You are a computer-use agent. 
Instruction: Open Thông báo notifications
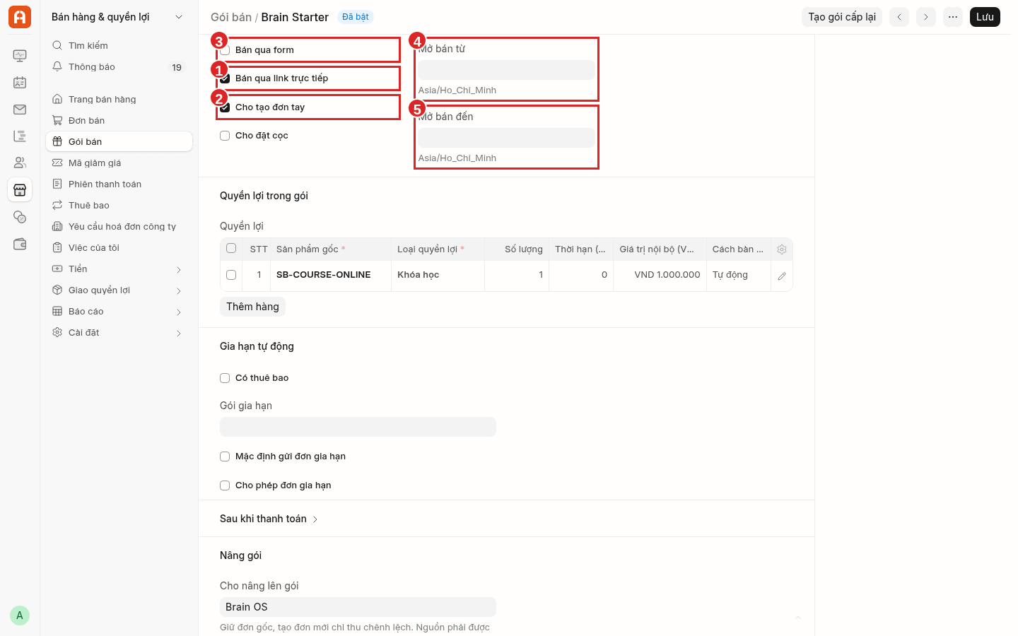(x=119, y=67)
